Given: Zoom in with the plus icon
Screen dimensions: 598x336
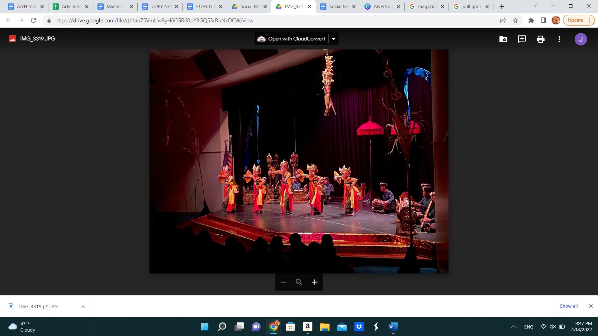Looking at the screenshot, I should (x=315, y=282).
